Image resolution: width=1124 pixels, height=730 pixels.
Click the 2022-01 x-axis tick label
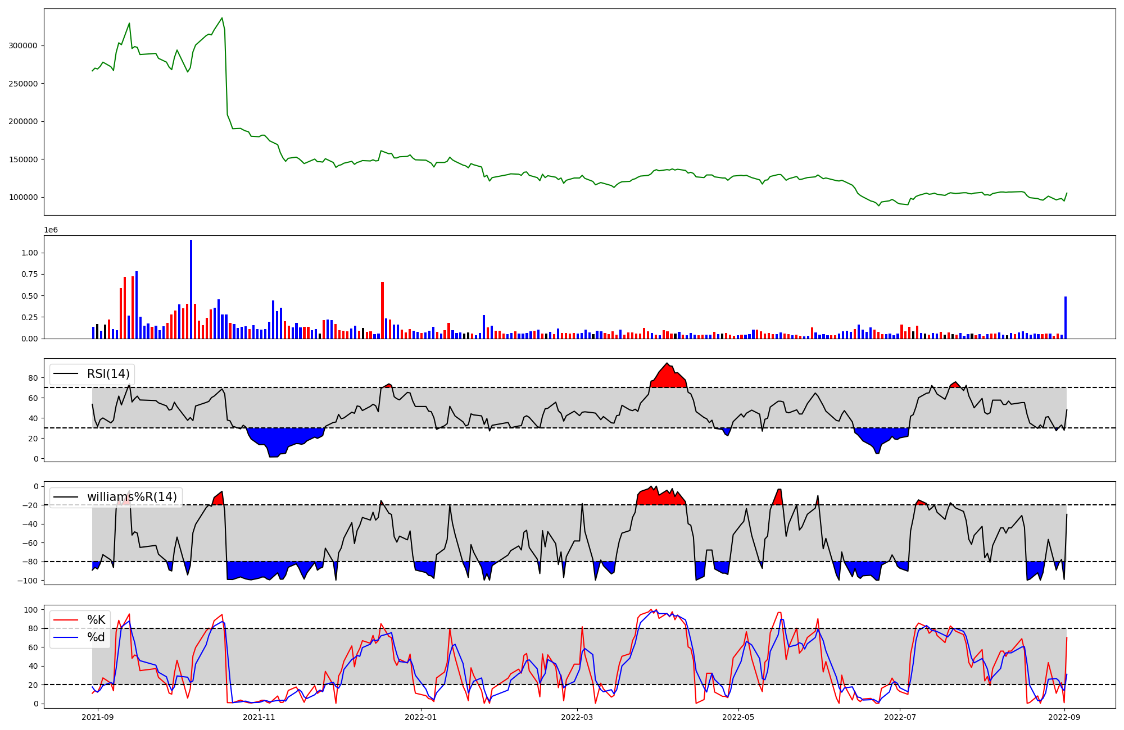(420, 717)
